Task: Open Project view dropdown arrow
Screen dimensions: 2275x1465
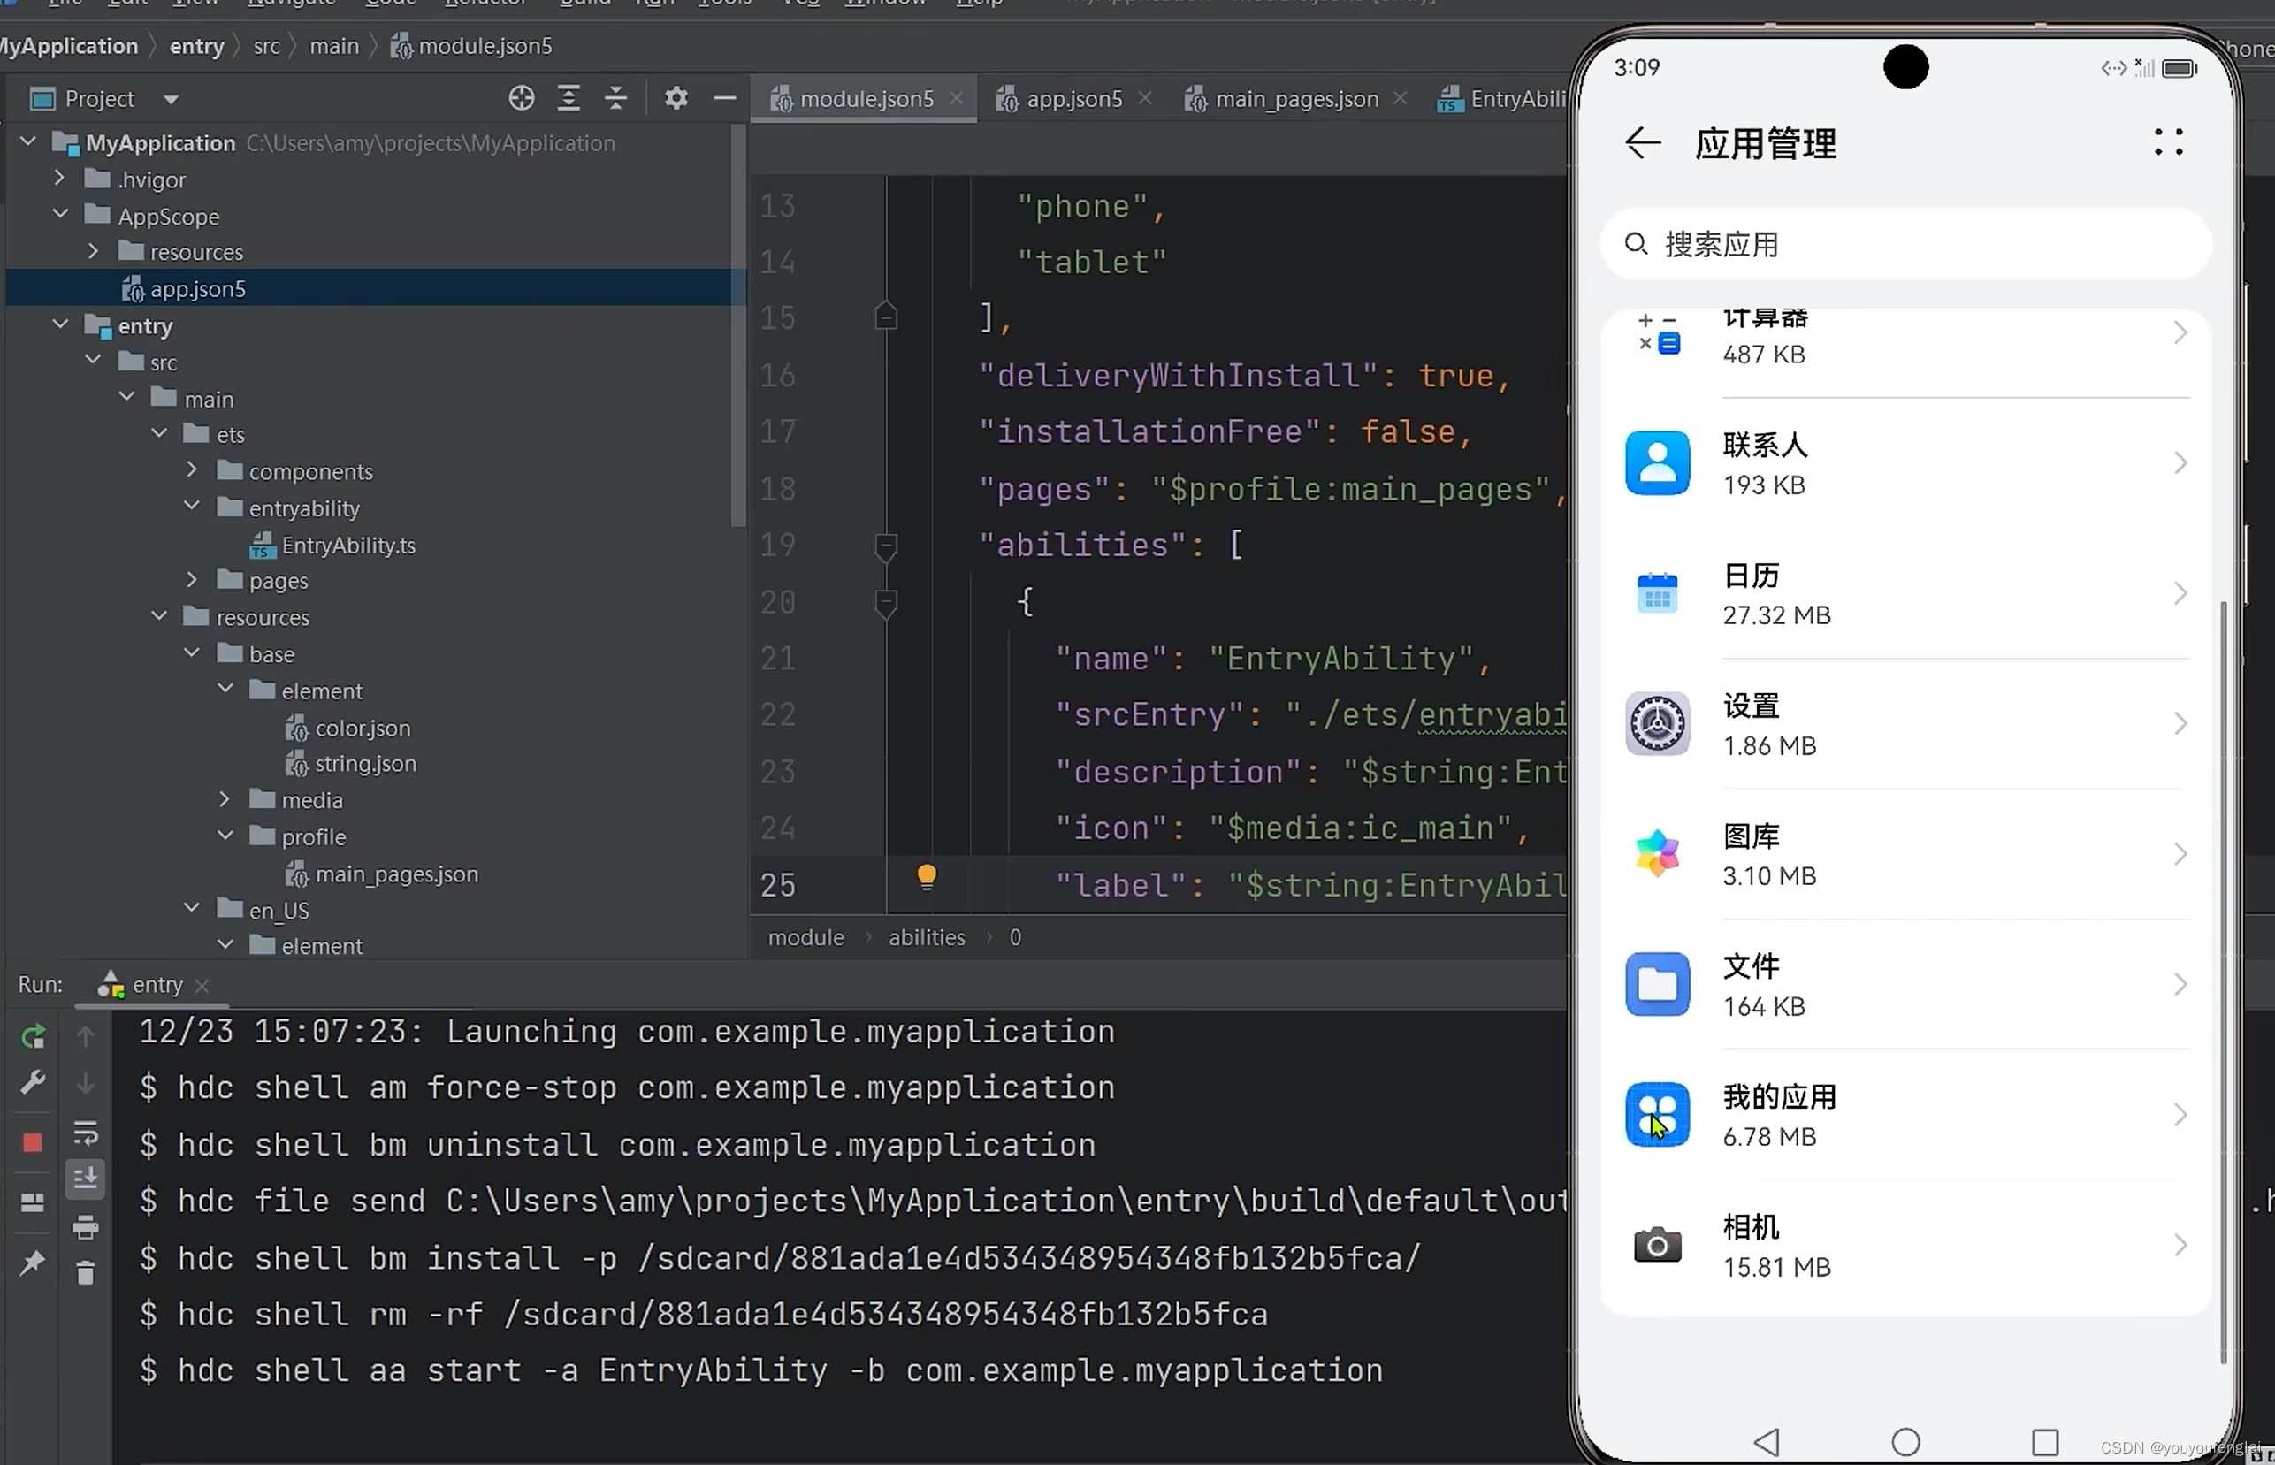Action: click(x=171, y=99)
